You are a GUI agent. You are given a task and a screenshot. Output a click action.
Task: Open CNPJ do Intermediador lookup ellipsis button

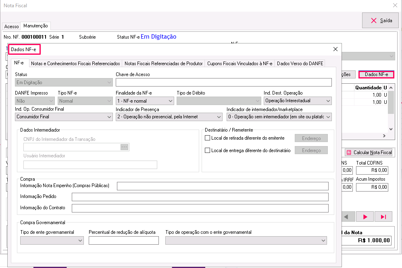tap(124, 147)
